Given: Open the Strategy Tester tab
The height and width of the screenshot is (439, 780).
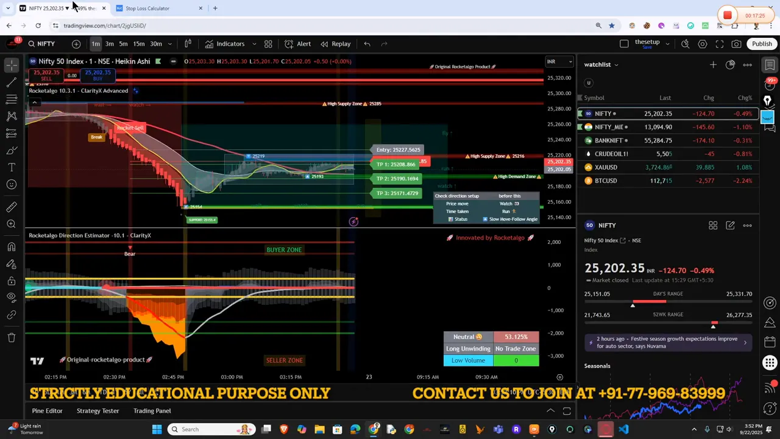Looking at the screenshot, I should 97,411.
